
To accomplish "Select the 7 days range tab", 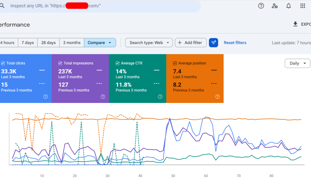I will (x=28, y=43).
